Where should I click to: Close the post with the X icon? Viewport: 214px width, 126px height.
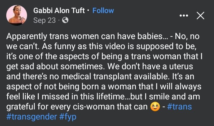pyautogui.click(x=201, y=16)
